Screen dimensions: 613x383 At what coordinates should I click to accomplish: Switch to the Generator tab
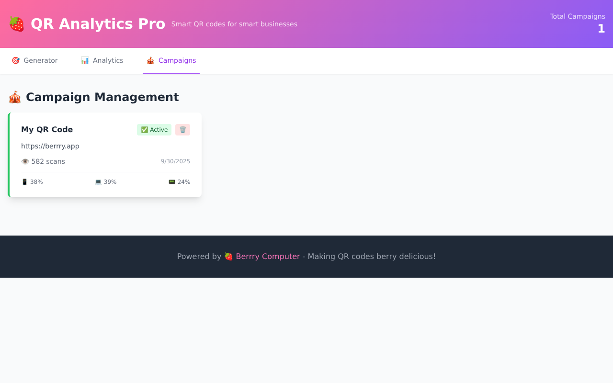pos(34,60)
